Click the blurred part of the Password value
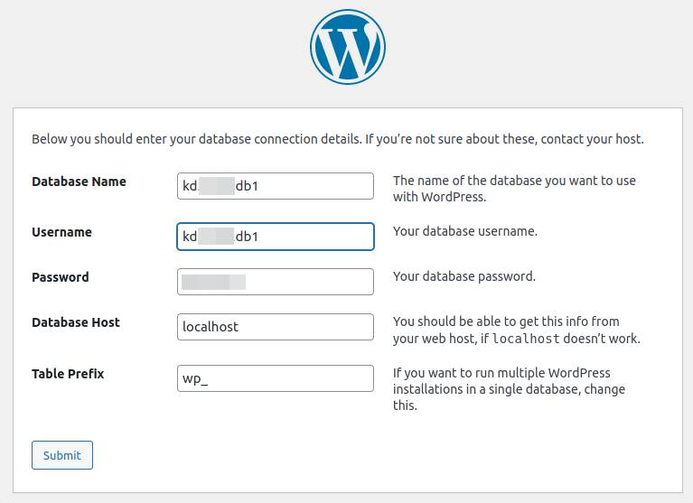 coord(213,283)
